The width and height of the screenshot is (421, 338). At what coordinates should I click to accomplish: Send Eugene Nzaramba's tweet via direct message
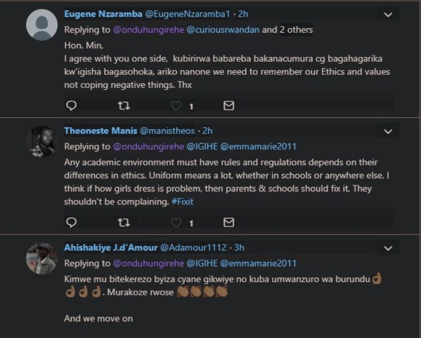229,106
